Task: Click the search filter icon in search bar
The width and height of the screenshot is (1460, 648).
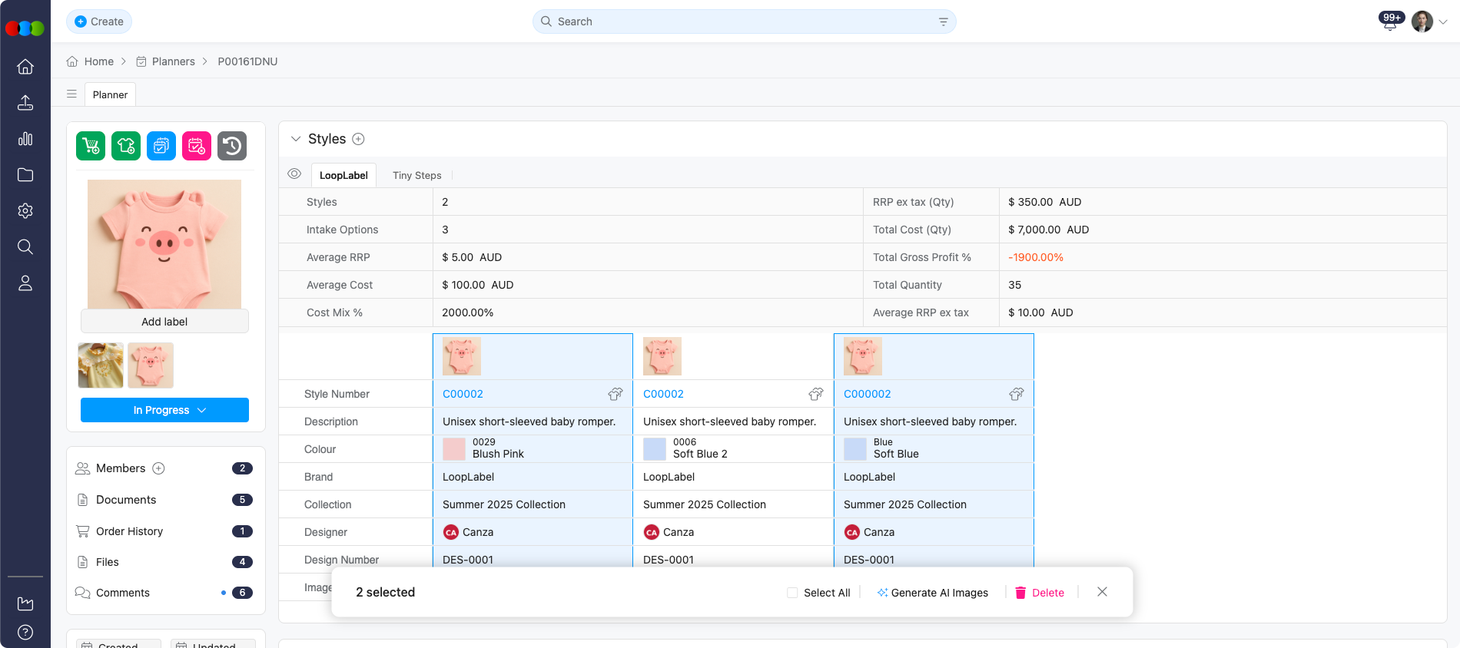Action: coord(943,21)
